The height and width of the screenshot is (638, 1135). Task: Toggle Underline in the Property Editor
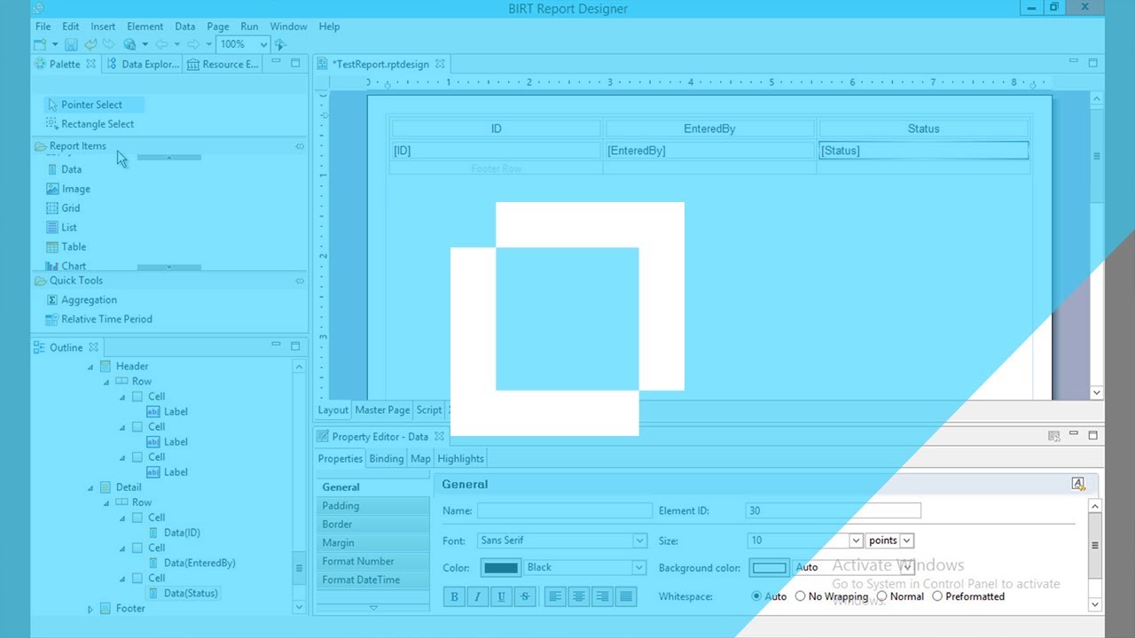point(502,596)
